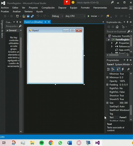Open the Proyecto menu
133x146 pixels.
pyautogui.click(x=33, y=8)
